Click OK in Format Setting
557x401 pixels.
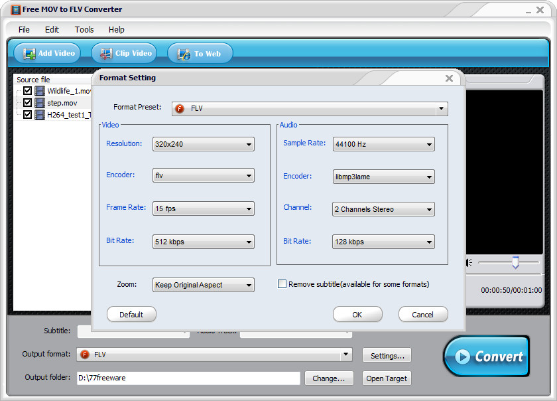357,315
